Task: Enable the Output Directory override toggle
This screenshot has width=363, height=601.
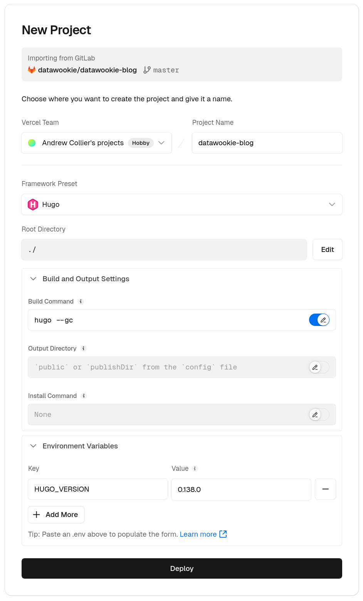Action: pyautogui.click(x=319, y=367)
